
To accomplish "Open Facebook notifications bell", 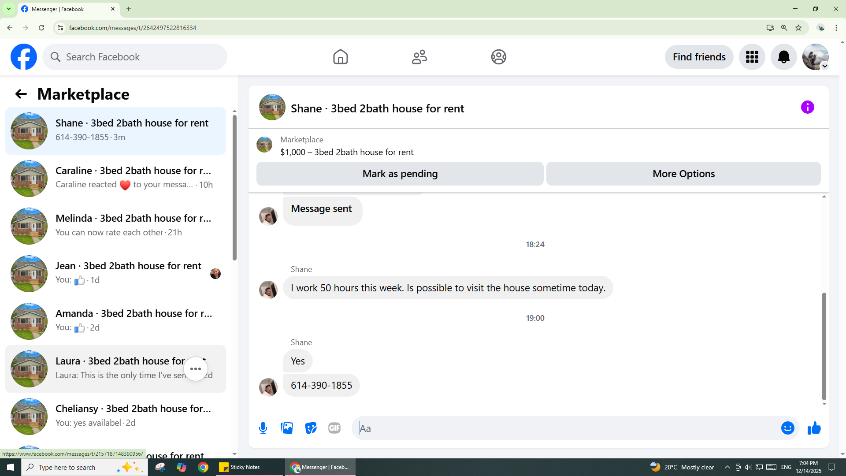I will coord(783,57).
